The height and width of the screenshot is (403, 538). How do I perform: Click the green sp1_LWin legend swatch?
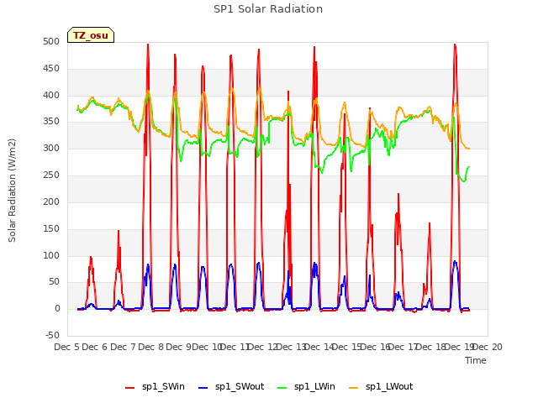[x=282, y=388]
